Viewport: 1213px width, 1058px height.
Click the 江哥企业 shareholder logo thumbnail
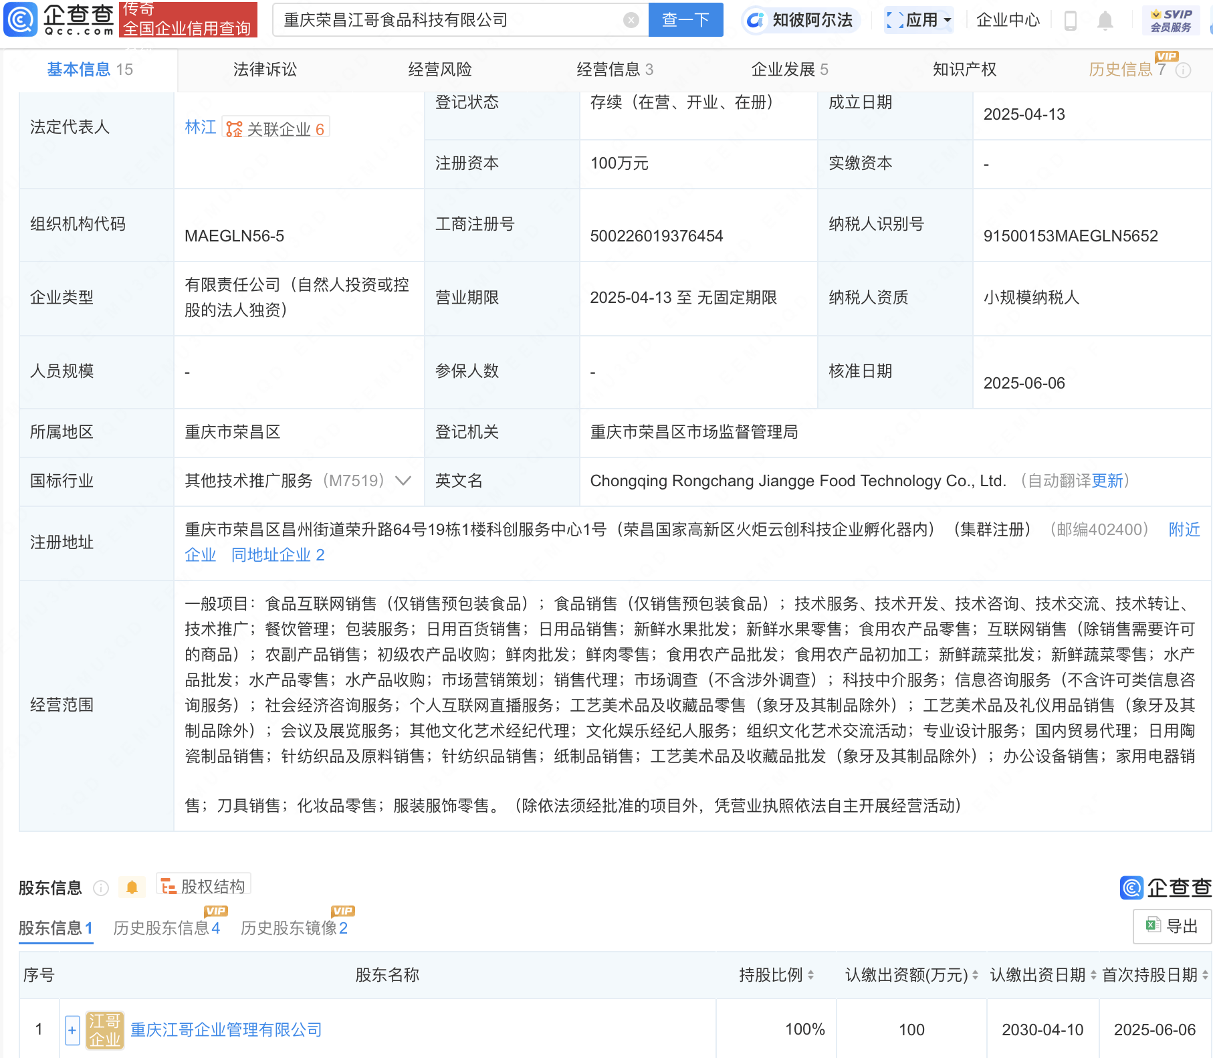pos(105,1030)
